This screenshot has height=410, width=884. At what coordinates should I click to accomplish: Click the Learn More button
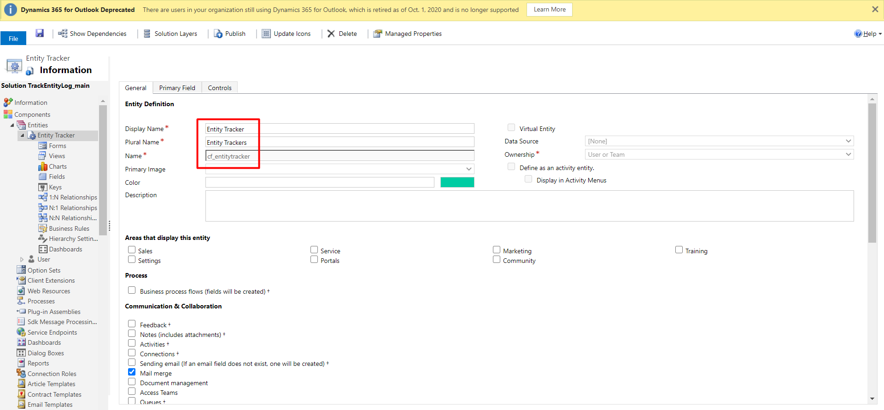click(x=549, y=10)
